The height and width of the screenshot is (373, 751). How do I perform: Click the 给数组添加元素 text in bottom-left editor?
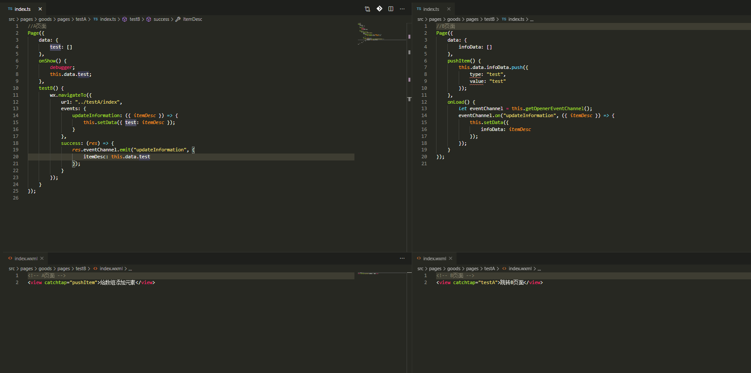tap(118, 282)
